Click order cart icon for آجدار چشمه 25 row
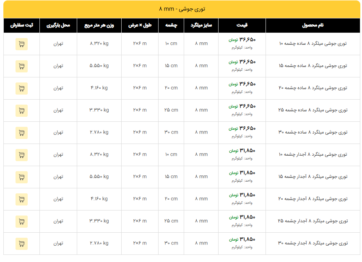The height and width of the screenshot is (262, 362). [21, 221]
